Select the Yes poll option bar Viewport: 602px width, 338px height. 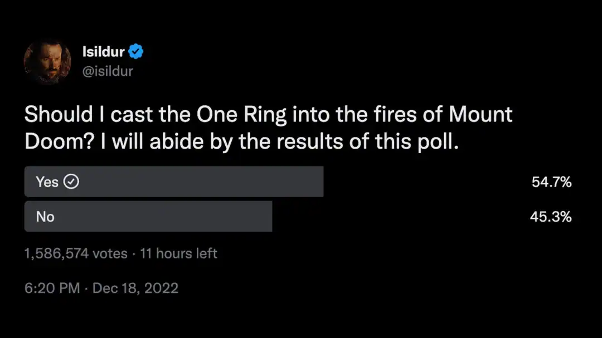(173, 182)
